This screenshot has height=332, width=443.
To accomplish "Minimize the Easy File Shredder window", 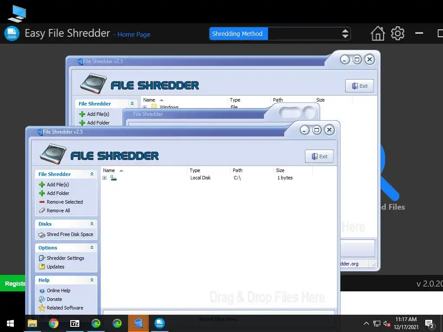I will (419, 33).
